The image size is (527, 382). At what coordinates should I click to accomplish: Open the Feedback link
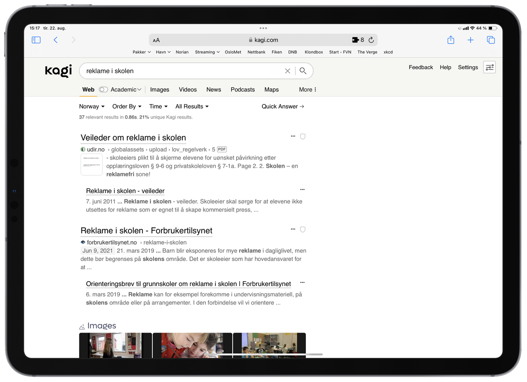click(420, 67)
